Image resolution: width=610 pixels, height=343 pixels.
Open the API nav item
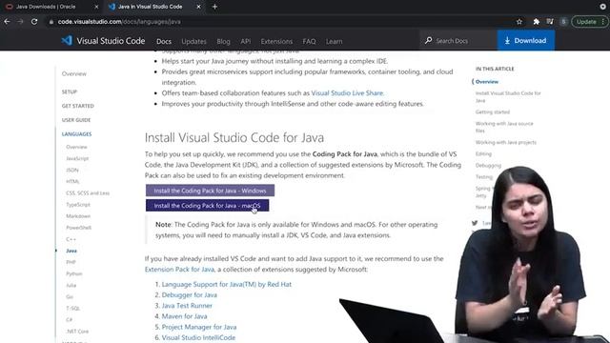click(x=246, y=41)
